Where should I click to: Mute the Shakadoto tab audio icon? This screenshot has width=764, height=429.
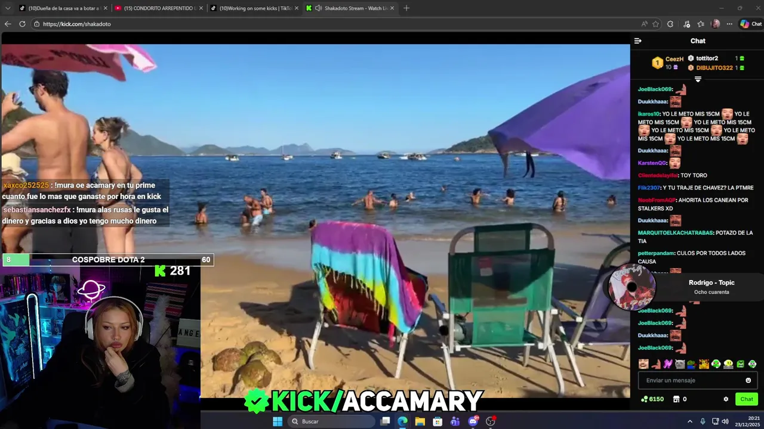(x=319, y=8)
